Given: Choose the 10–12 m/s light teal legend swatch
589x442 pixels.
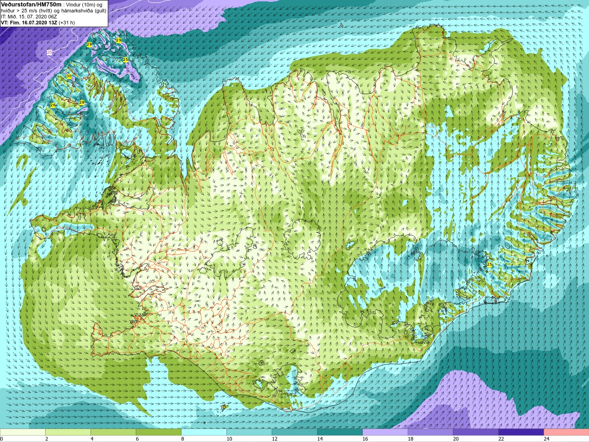Looking at the screenshot, I should click(249, 432).
